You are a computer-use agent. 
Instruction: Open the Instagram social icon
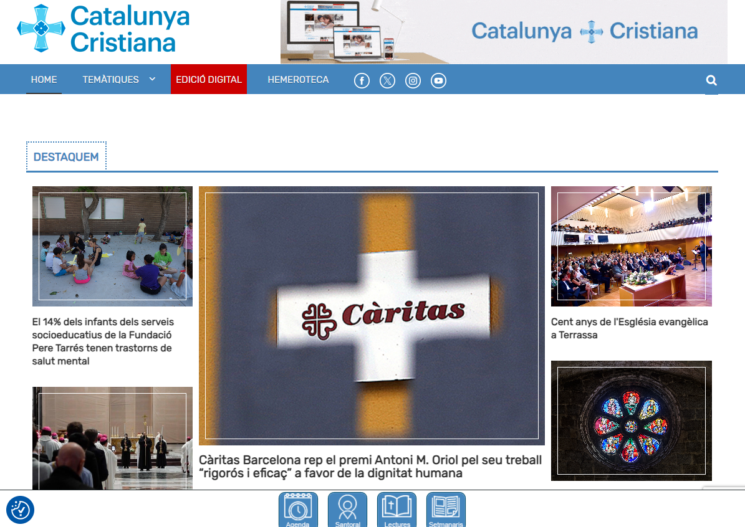pyautogui.click(x=413, y=81)
